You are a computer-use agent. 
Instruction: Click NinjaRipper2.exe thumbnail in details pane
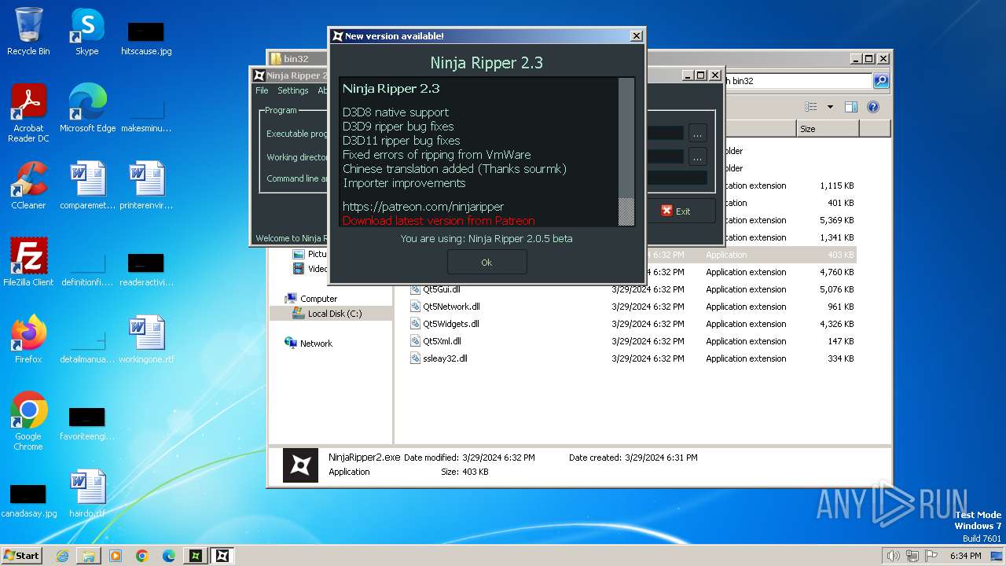[x=300, y=465]
